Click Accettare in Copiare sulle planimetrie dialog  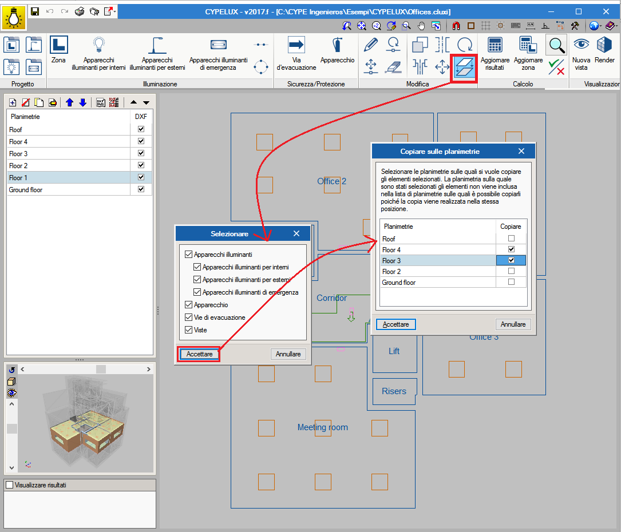point(395,324)
